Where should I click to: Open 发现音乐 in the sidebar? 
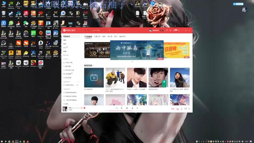click(x=71, y=37)
